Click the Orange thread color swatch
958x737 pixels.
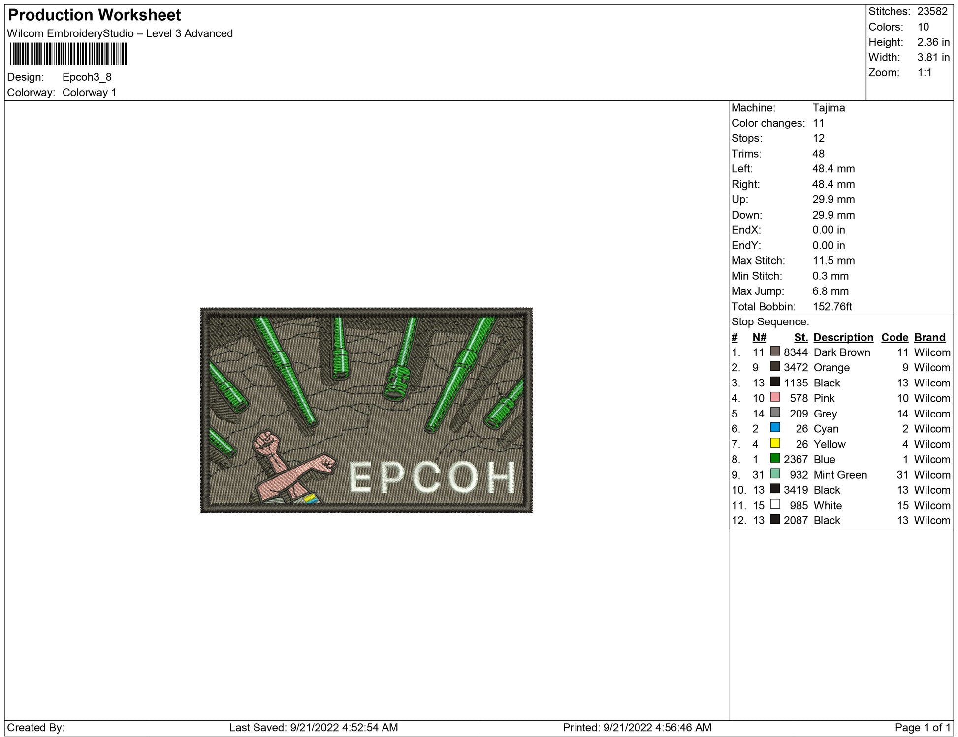(775, 367)
